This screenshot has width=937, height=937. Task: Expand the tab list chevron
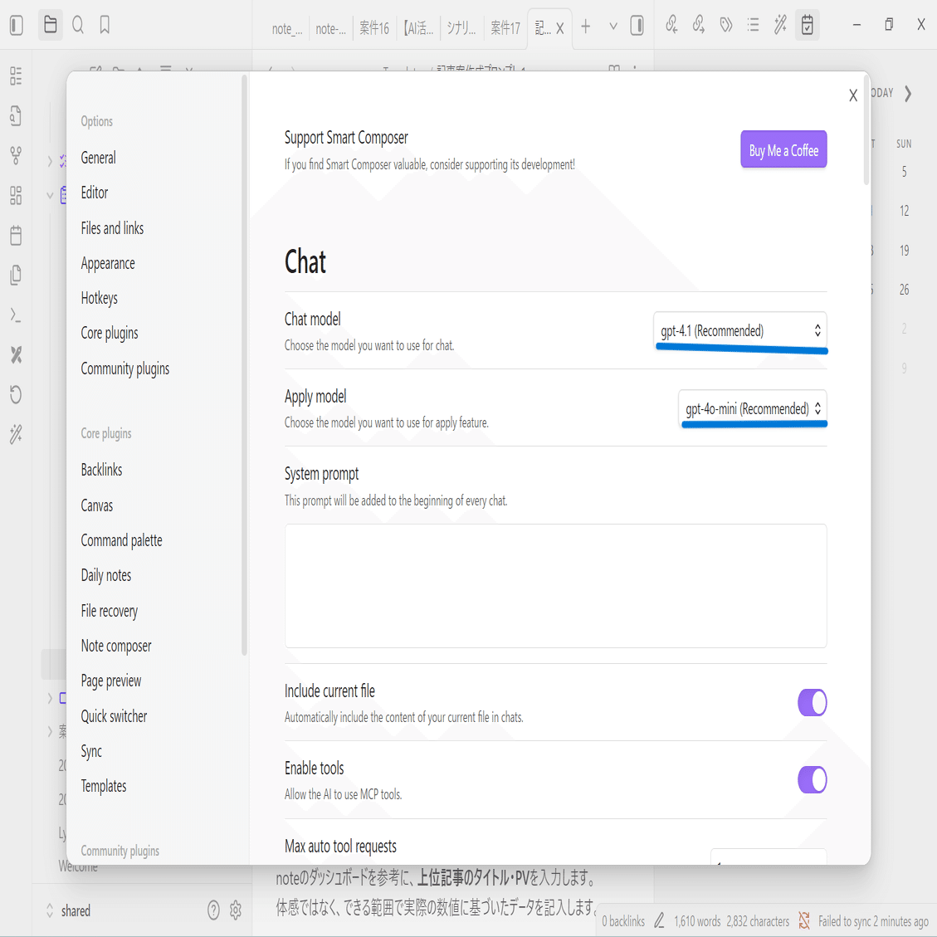[x=613, y=27]
